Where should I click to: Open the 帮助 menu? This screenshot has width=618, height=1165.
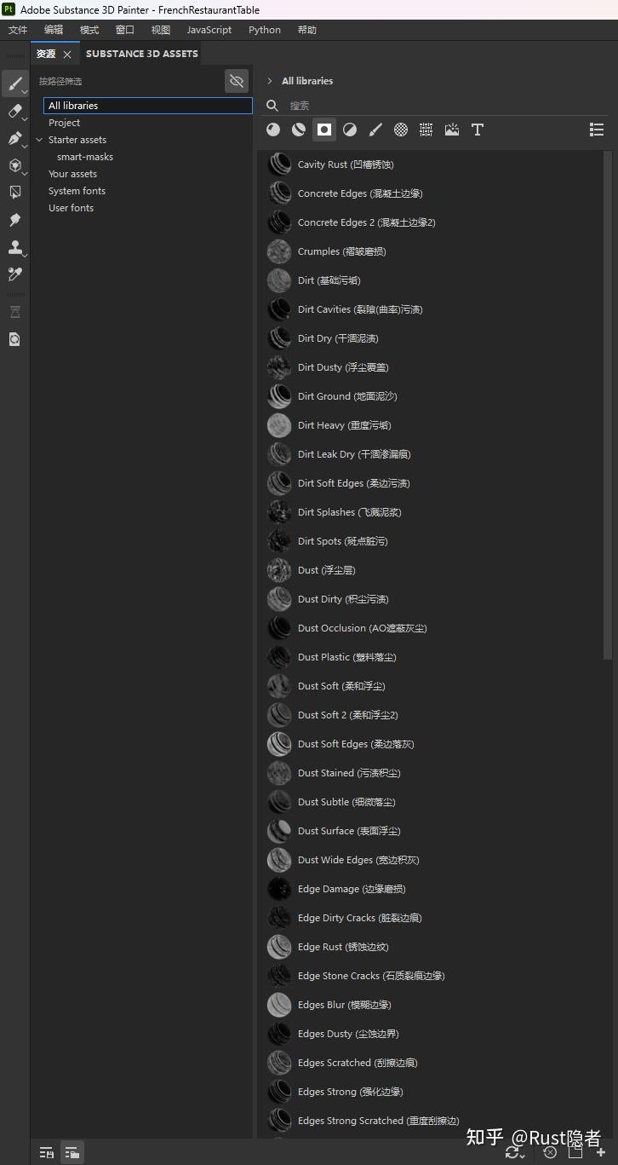tap(307, 30)
